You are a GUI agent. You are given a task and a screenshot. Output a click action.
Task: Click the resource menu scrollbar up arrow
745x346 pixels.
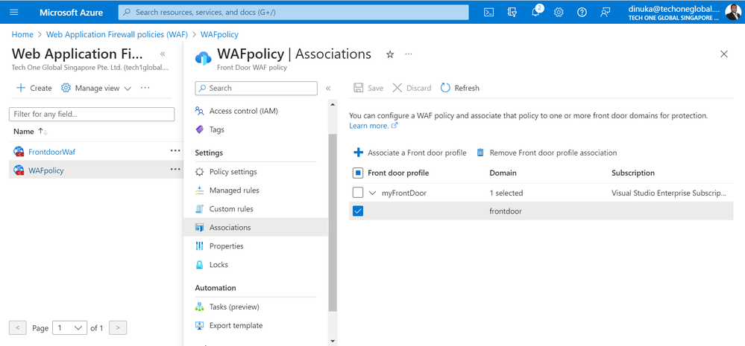tap(332, 104)
